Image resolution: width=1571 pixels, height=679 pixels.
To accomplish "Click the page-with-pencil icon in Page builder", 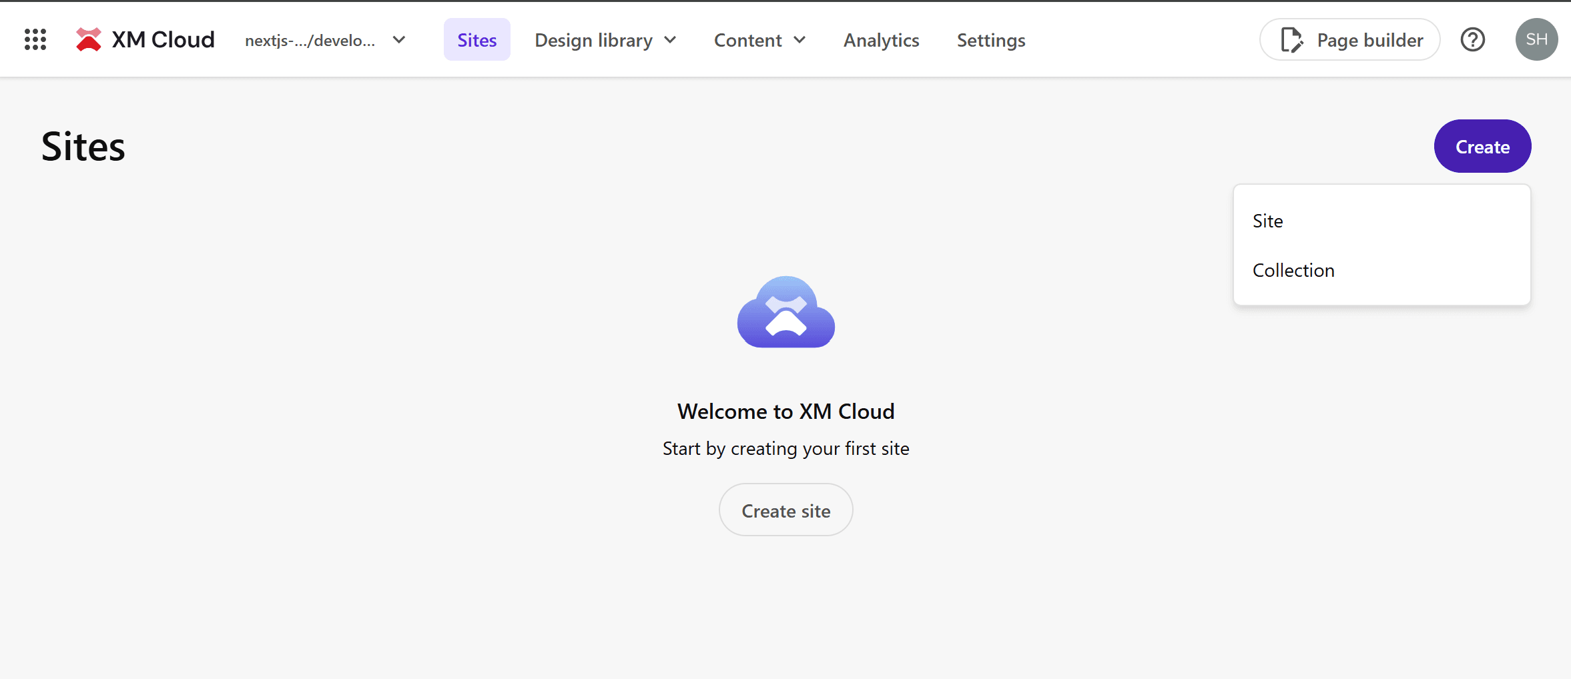I will click(1291, 40).
